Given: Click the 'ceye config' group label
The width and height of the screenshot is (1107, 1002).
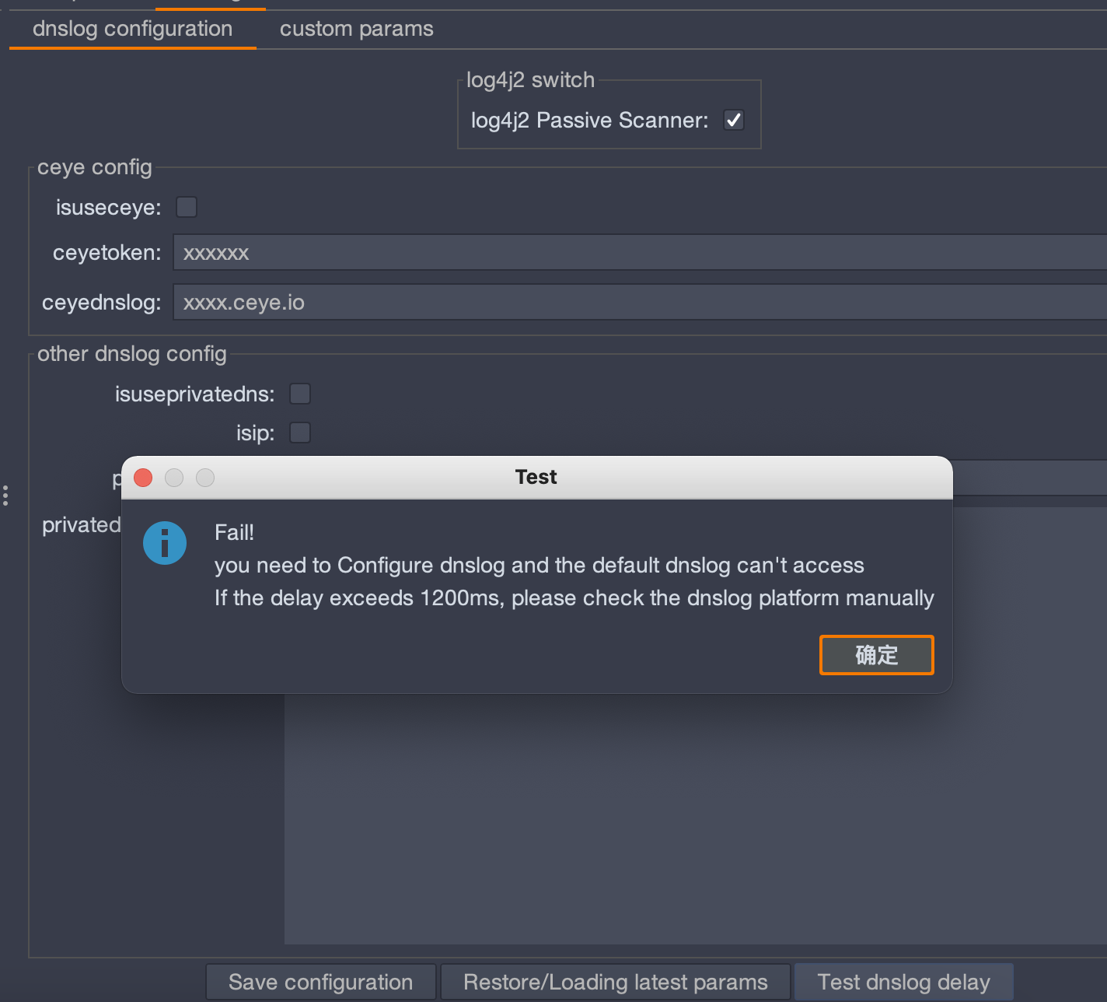Looking at the screenshot, I should [95, 167].
